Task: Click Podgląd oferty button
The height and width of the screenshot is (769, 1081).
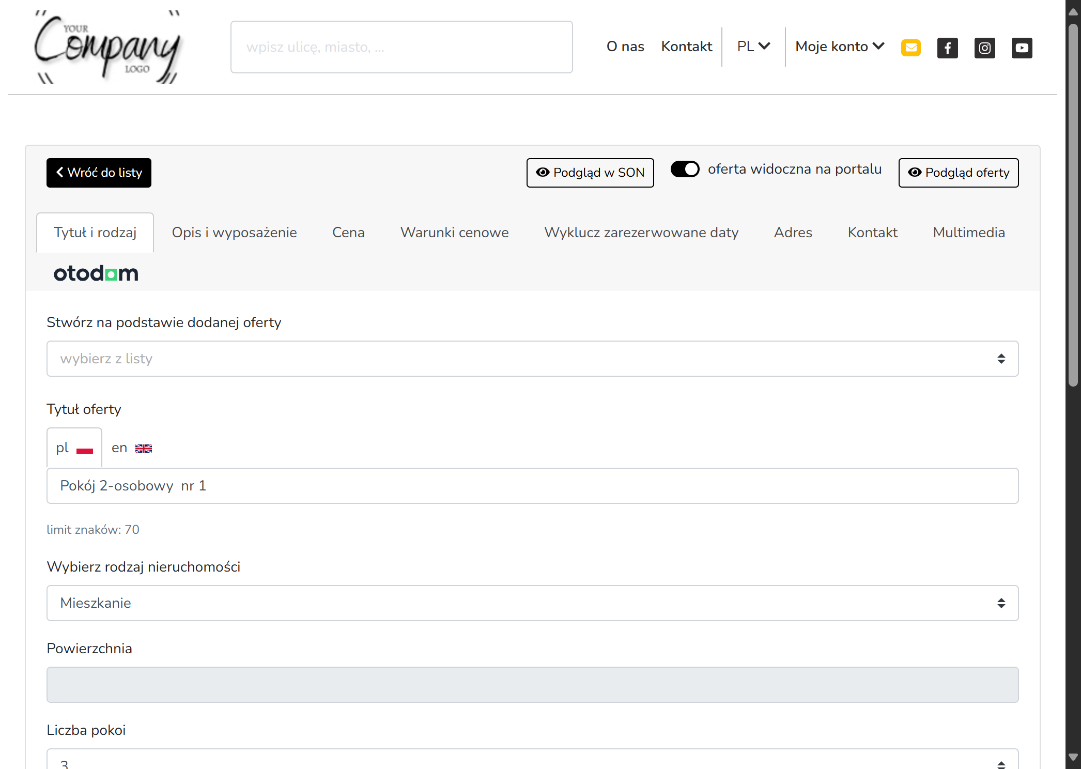Action: click(x=959, y=173)
